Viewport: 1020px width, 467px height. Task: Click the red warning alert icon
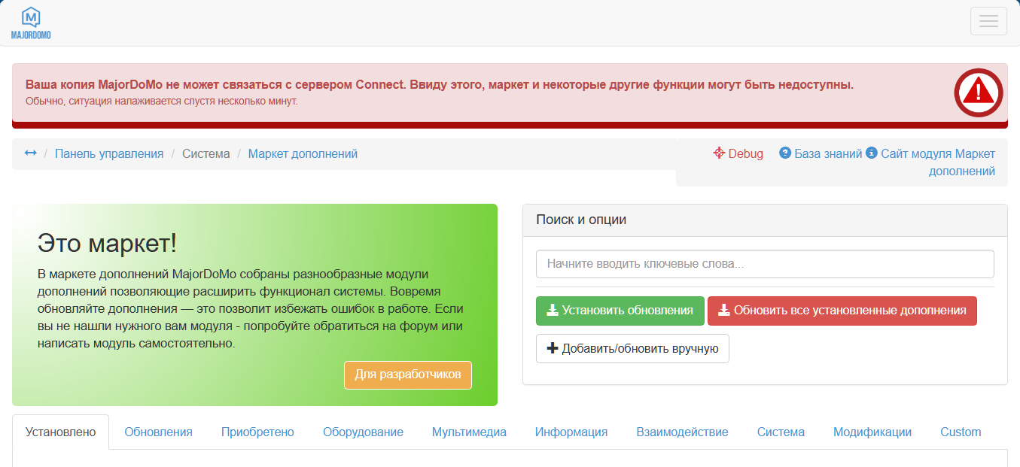pyautogui.click(x=979, y=92)
